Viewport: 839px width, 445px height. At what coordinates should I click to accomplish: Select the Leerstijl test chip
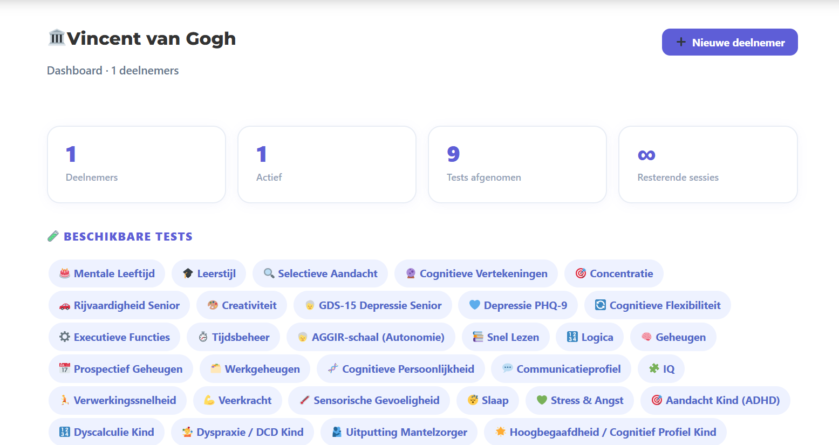click(209, 273)
